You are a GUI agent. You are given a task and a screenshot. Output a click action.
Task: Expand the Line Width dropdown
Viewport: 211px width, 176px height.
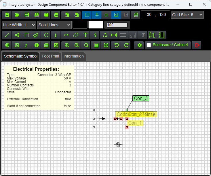click(x=19, y=25)
